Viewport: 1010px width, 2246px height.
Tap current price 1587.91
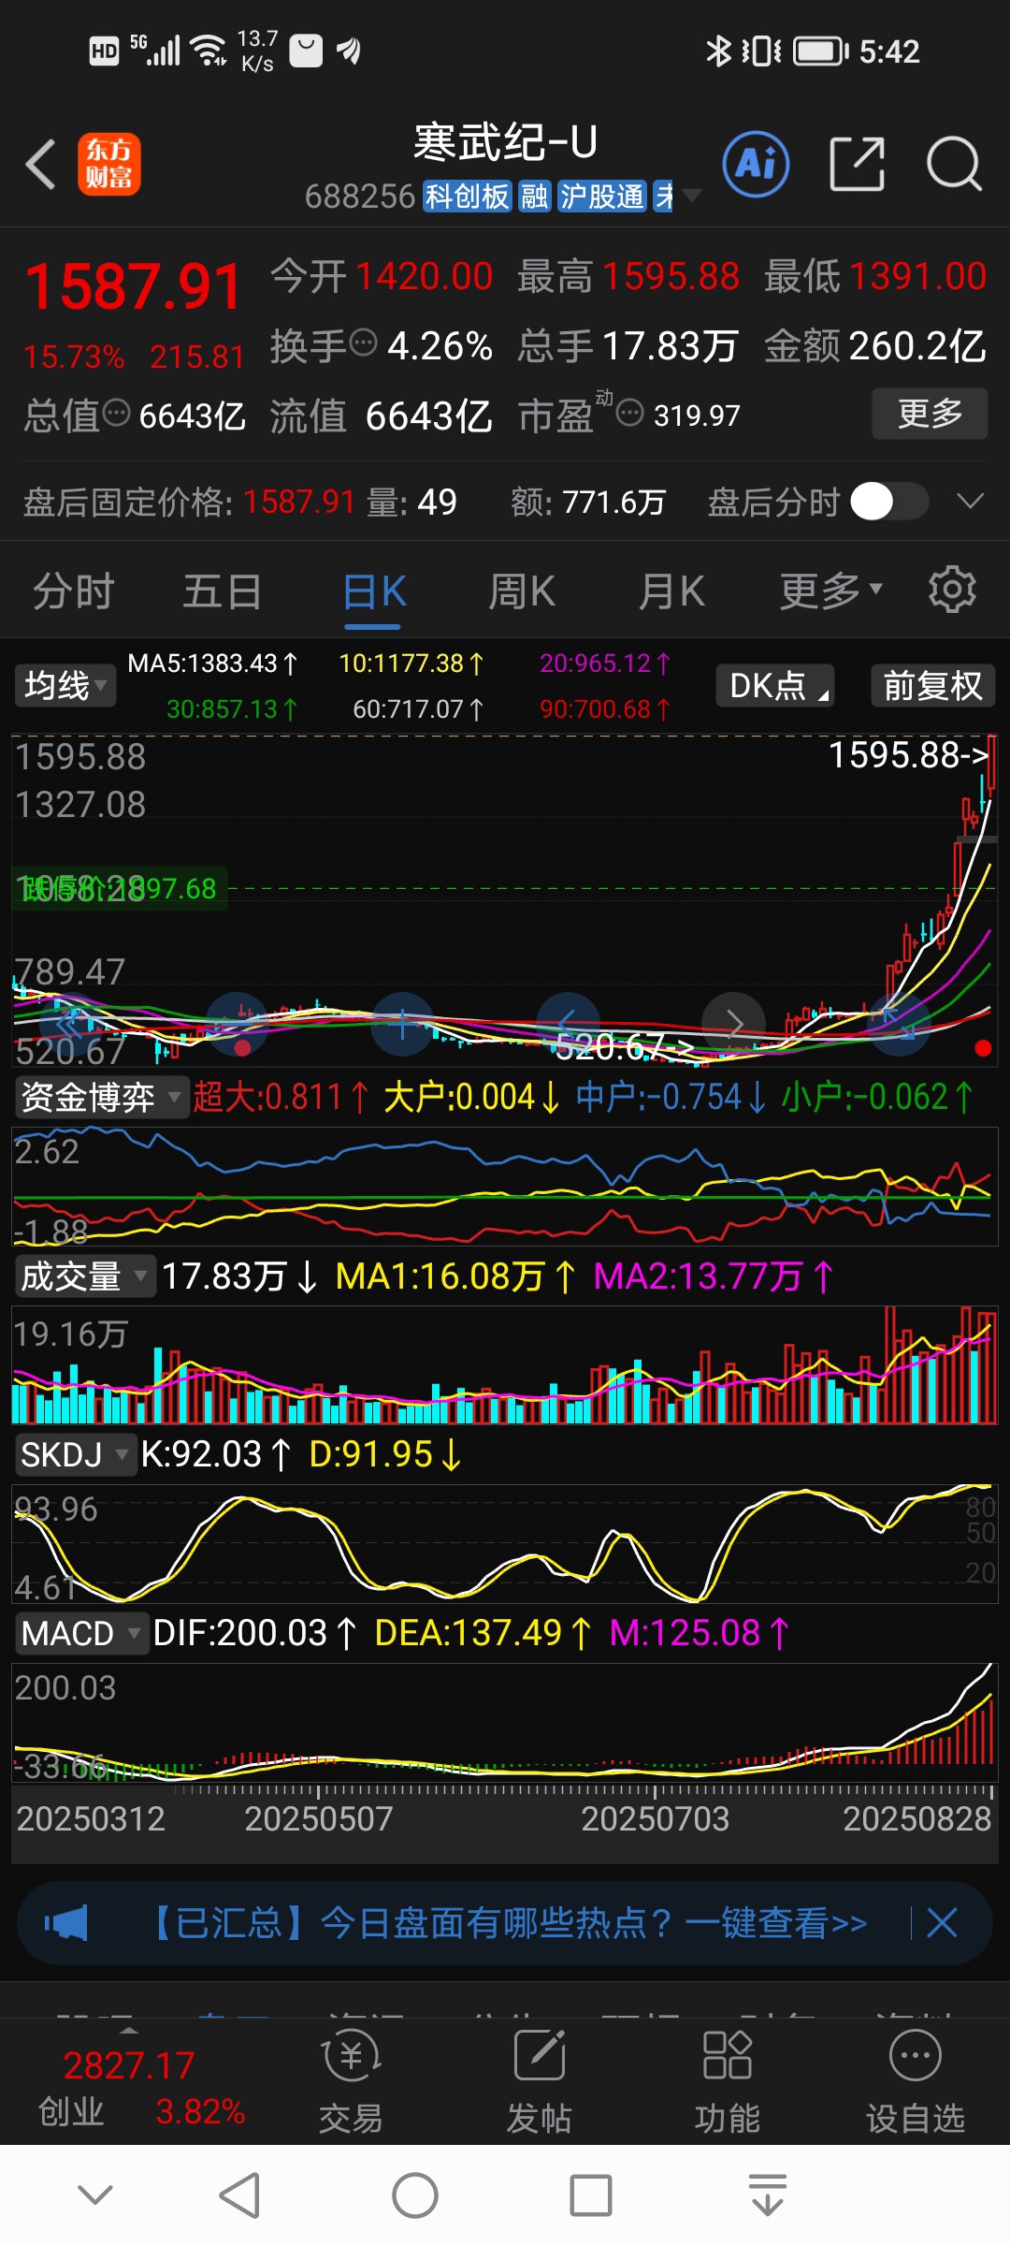click(133, 286)
